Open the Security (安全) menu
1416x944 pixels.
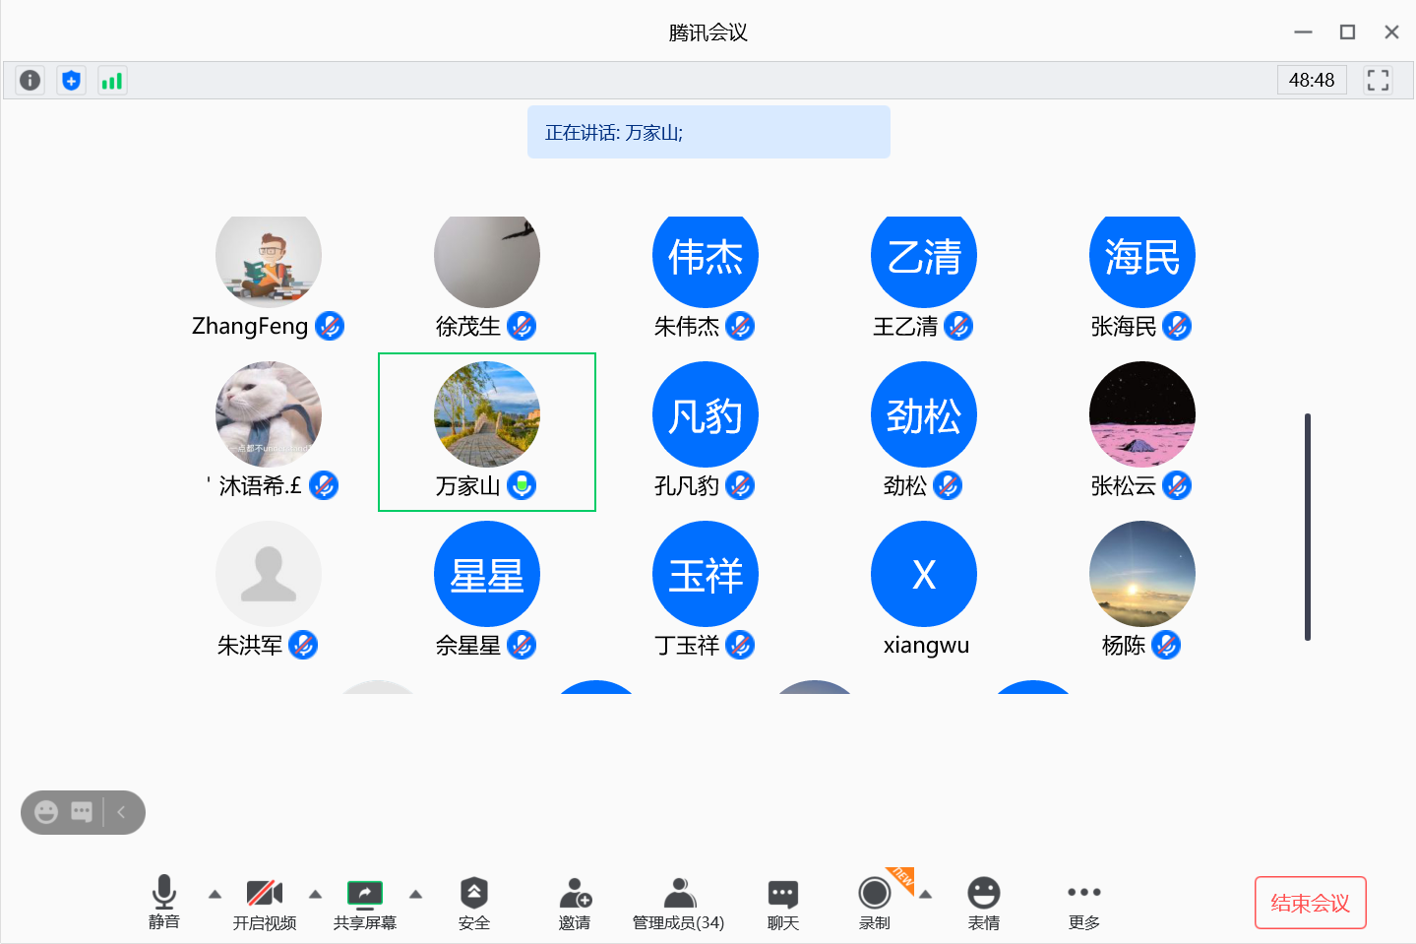473,903
